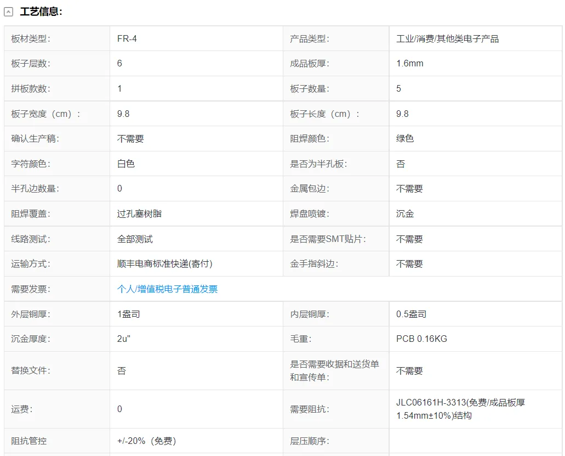Click the 工业/消费/其他类电子产品 product type value
Screen dimensions: 565x456
(447, 38)
